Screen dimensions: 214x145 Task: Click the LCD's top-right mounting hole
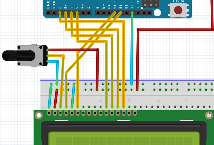coord(209,115)
